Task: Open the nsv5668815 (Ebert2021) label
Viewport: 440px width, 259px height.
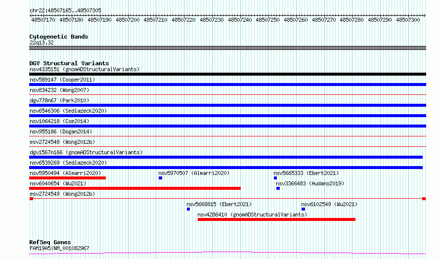Action: click(x=219, y=204)
